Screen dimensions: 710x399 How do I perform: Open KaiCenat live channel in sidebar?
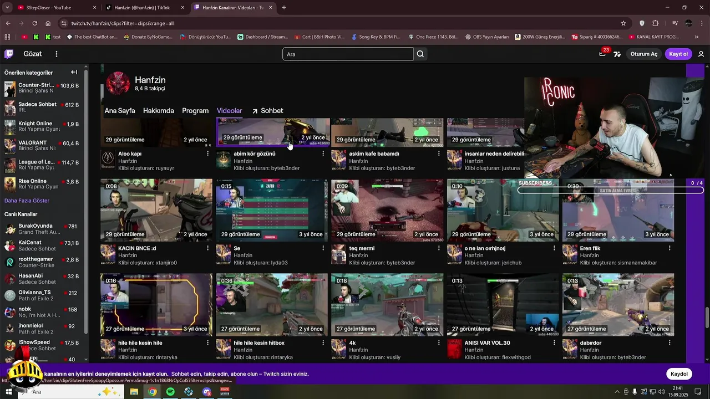[x=42, y=245]
